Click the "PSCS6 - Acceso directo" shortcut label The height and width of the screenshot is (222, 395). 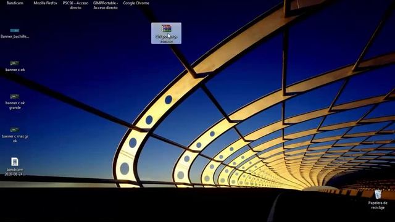point(75,6)
